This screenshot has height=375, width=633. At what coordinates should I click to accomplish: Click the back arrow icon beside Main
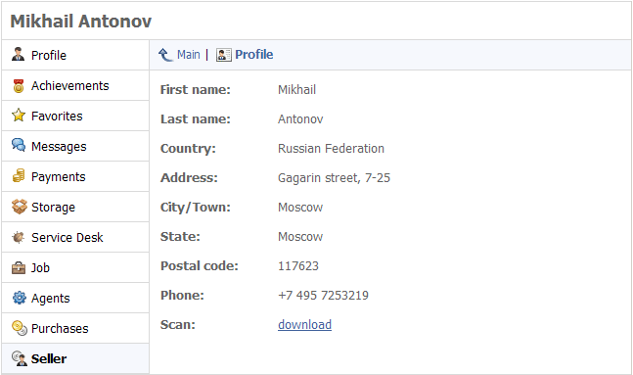[x=165, y=55]
